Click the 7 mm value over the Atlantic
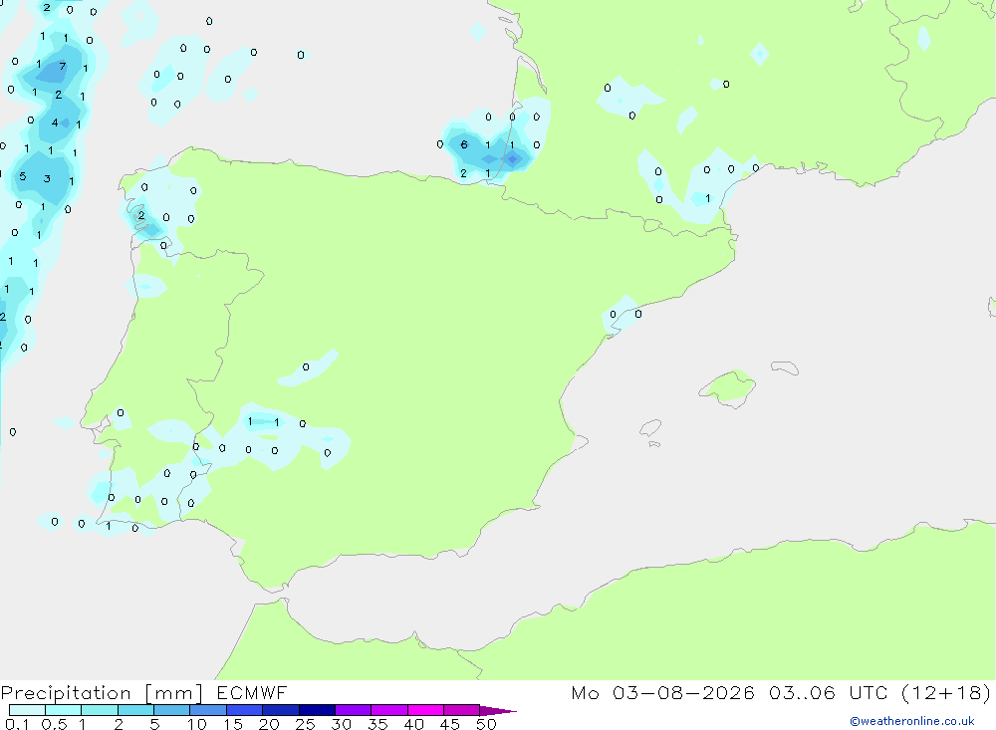 pos(62,66)
